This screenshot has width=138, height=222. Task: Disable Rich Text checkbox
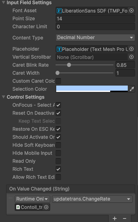coord(58,169)
